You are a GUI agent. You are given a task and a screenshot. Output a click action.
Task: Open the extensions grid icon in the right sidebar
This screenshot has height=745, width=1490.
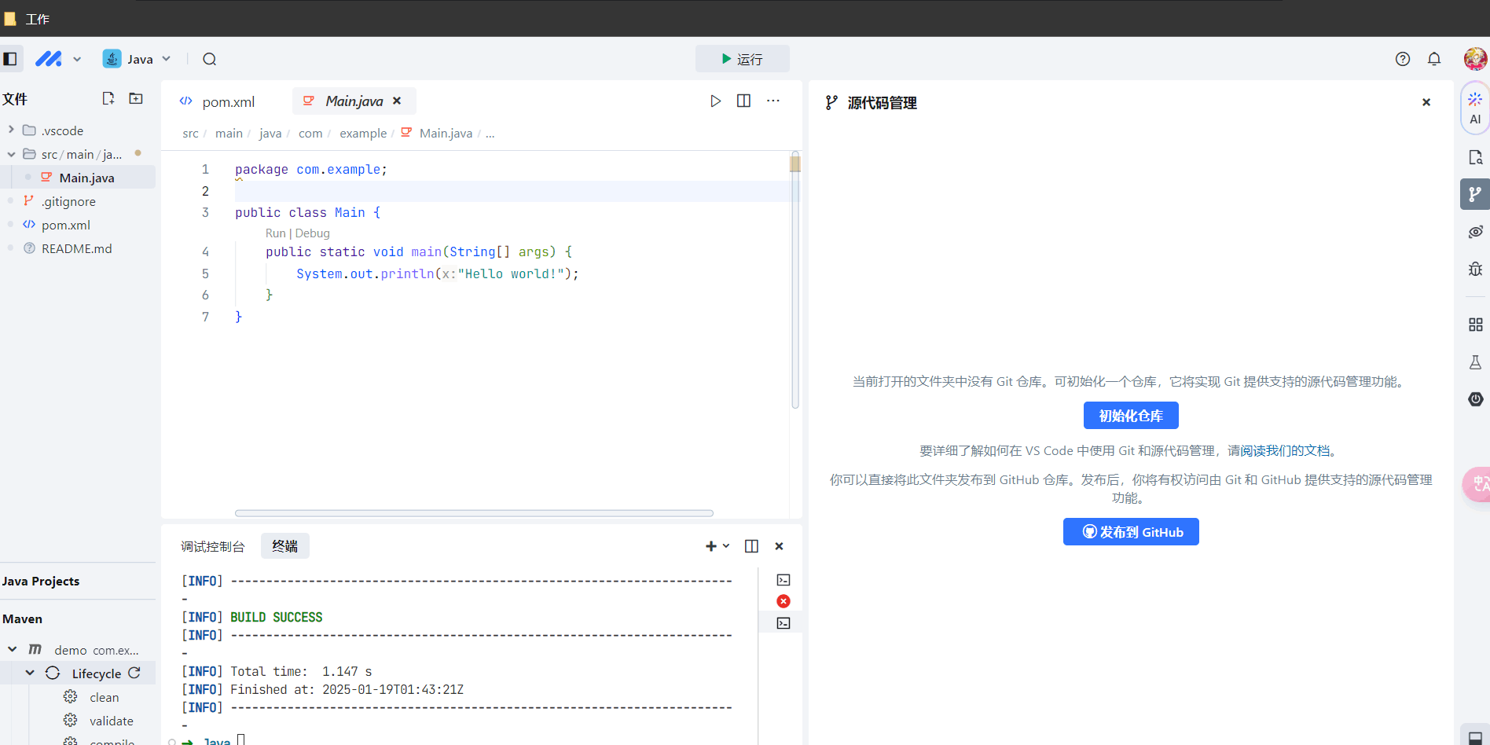pyautogui.click(x=1475, y=325)
